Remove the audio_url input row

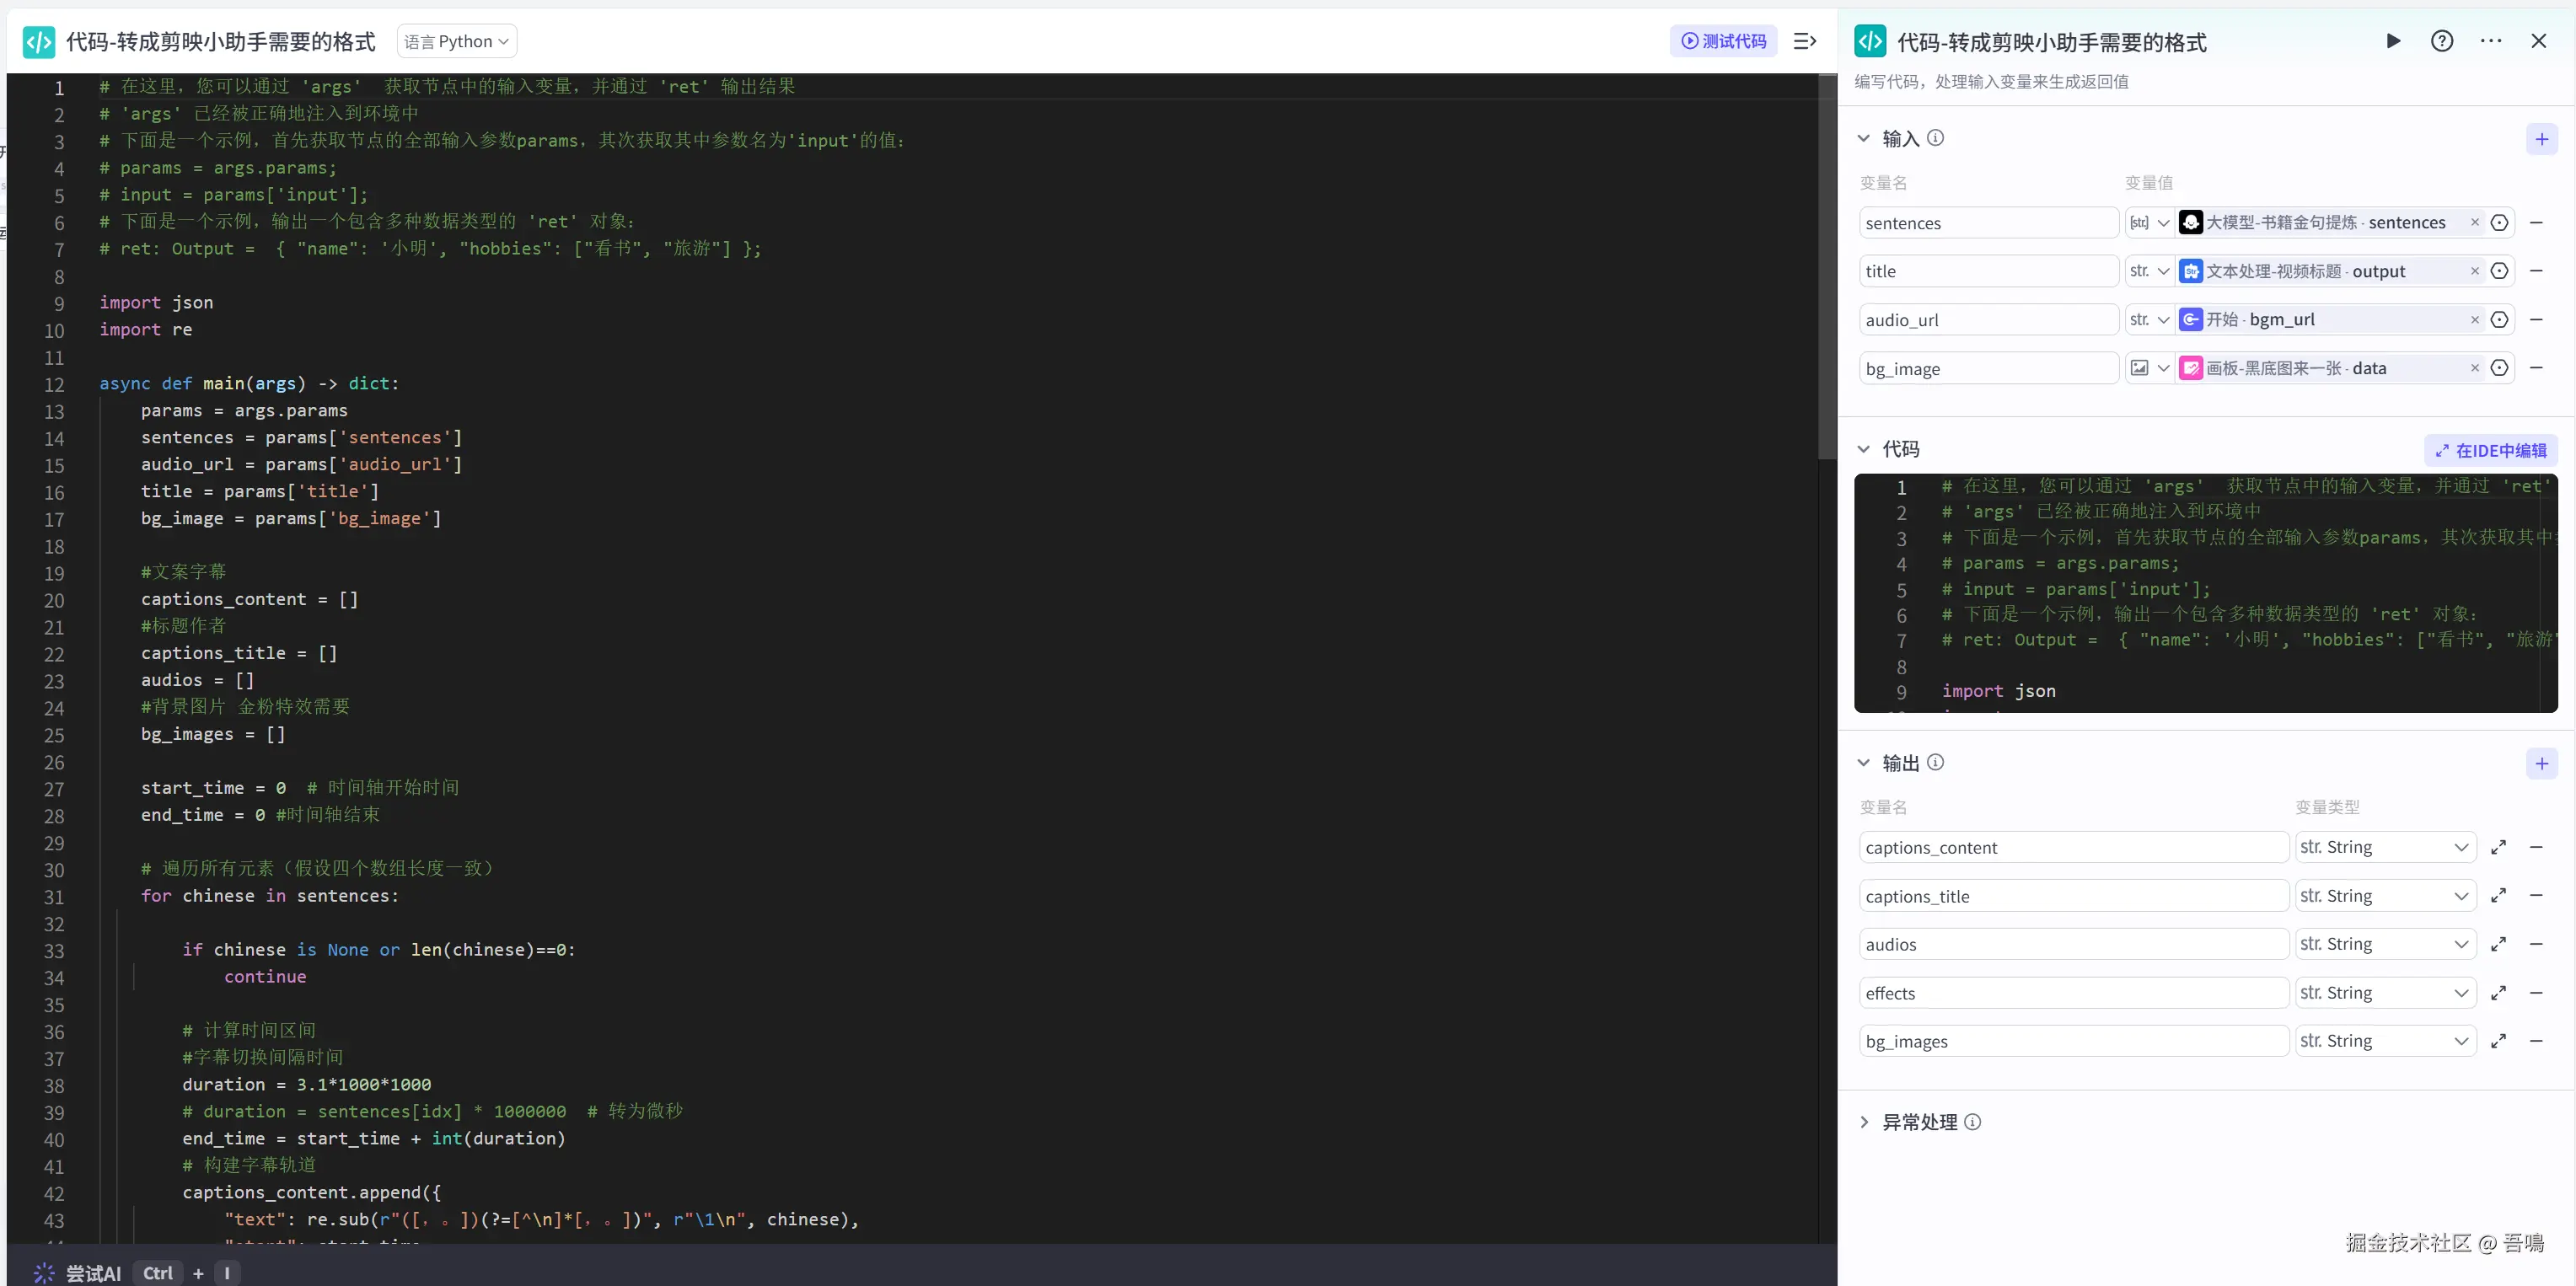(2536, 320)
